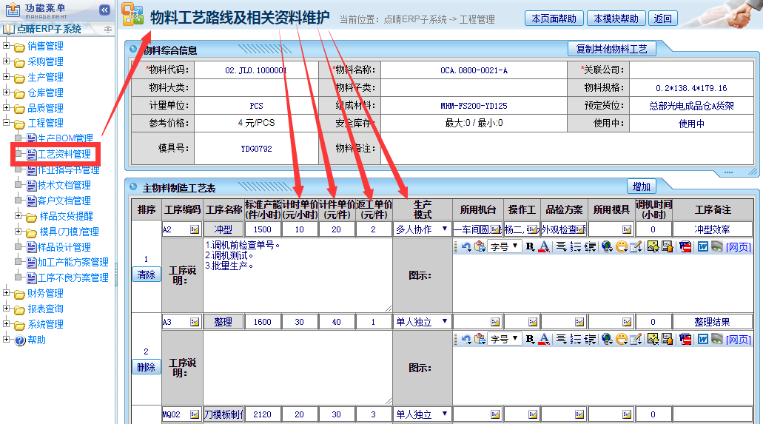Open 生产BOM管理 in the sidebar
The width and height of the screenshot is (763, 424).
point(64,138)
